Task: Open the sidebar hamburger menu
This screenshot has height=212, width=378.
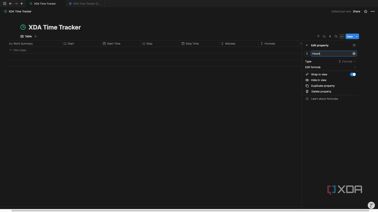Action: coord(5,4)
